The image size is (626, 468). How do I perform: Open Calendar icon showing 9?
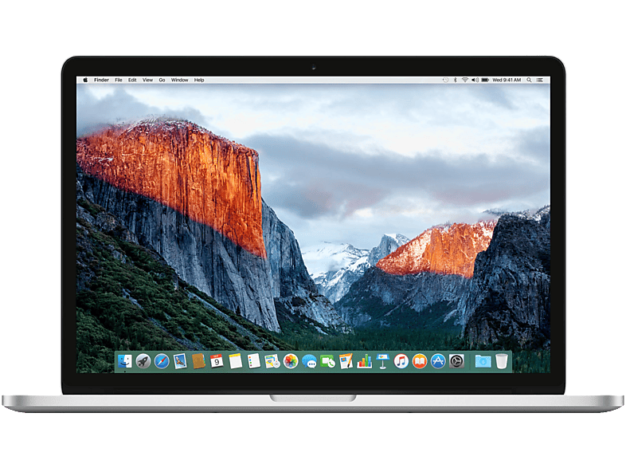pos(217,361)
